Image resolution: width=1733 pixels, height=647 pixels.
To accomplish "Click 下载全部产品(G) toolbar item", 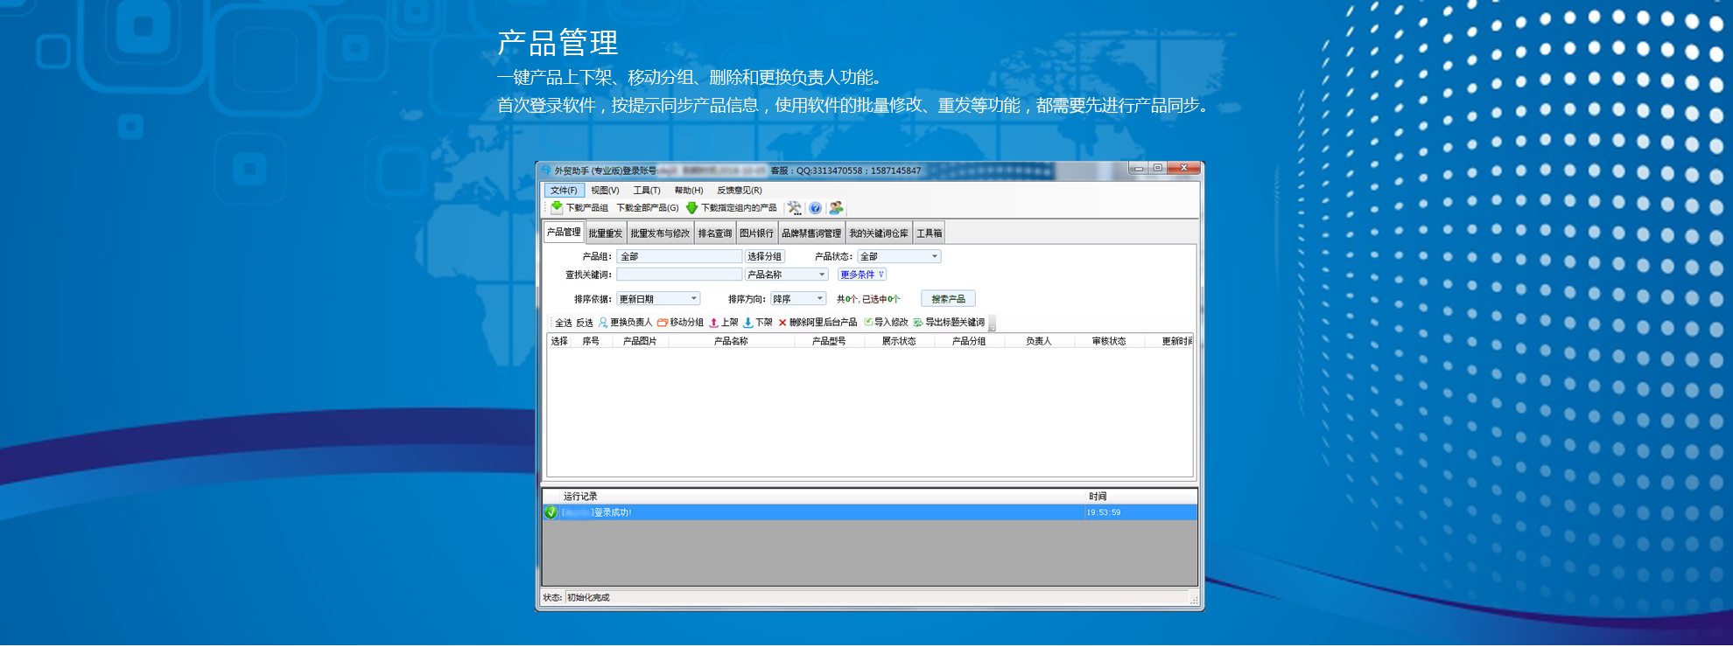I will (648, 208).
